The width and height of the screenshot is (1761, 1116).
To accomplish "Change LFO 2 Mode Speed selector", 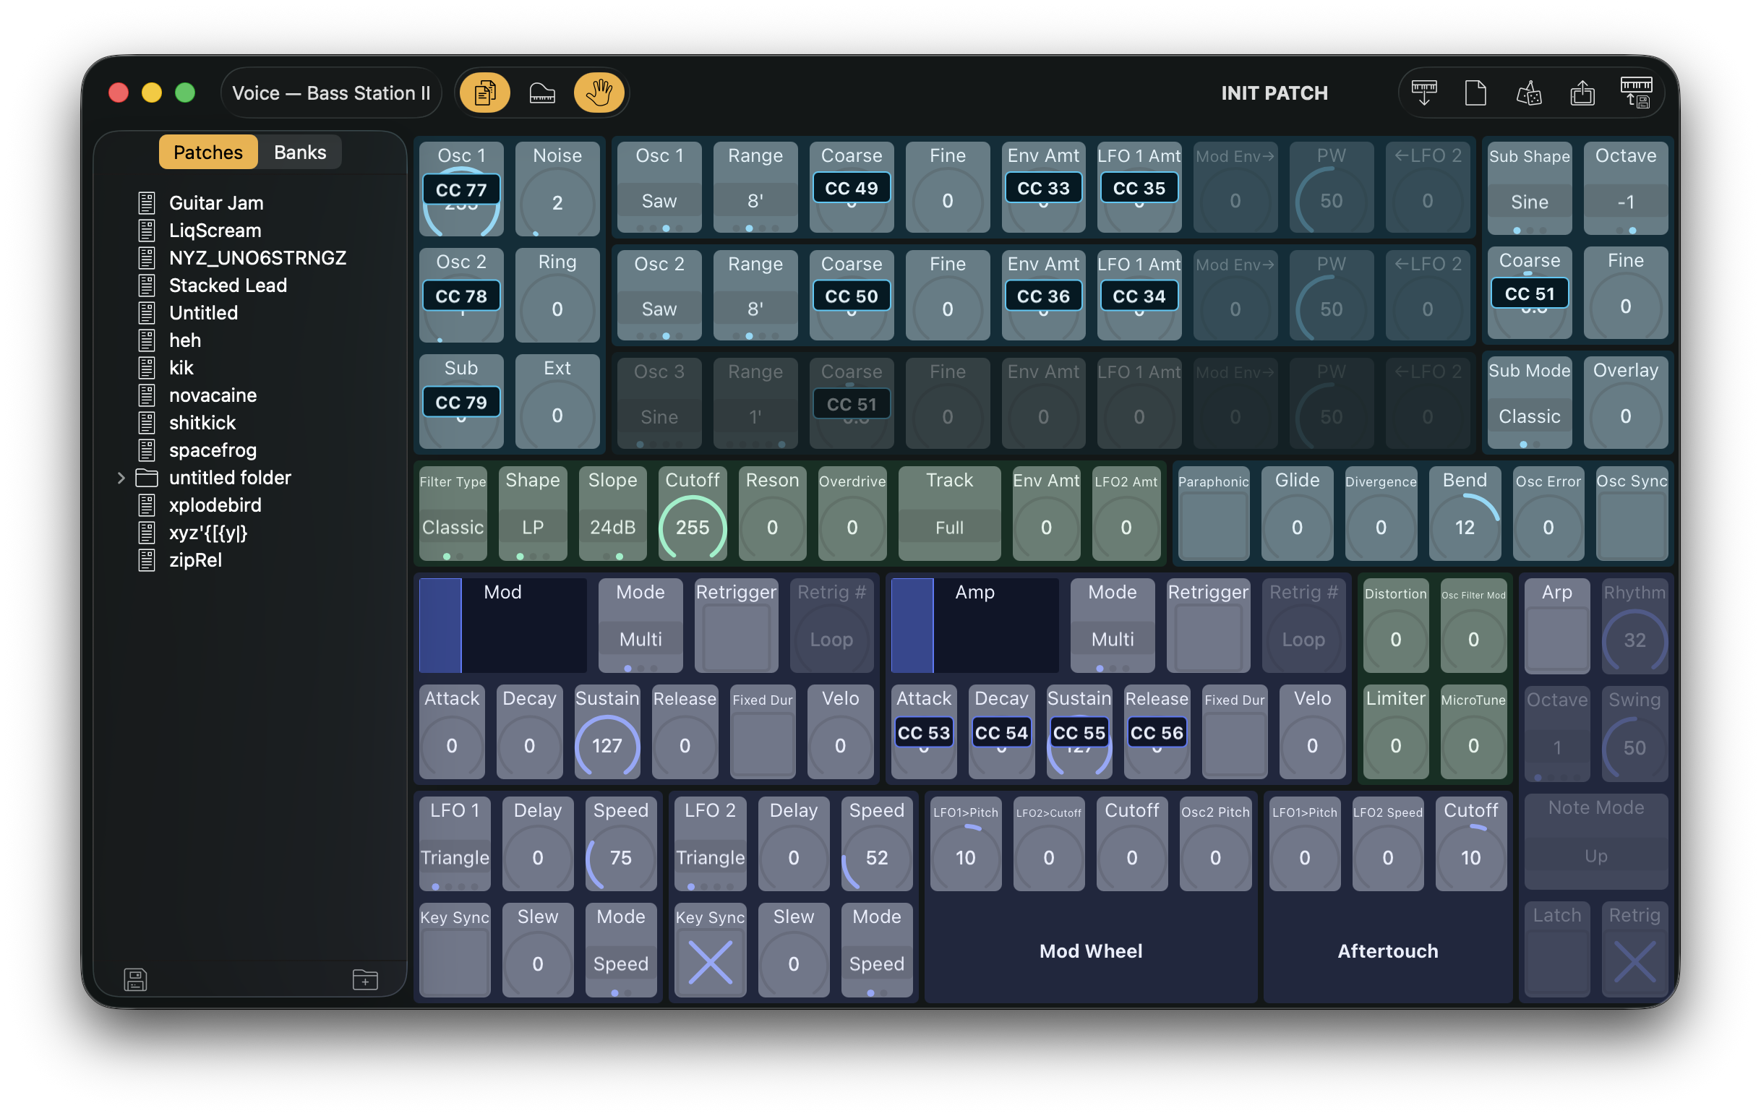I will coord(876,963).
